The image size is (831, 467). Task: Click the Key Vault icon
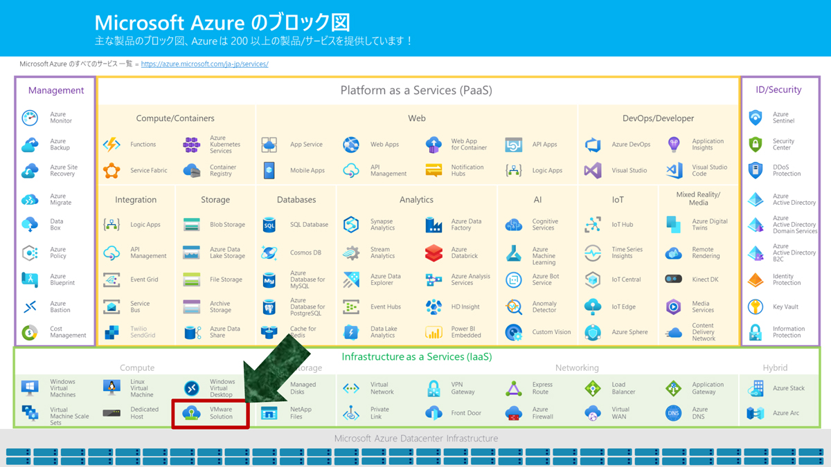coord(756,307)
